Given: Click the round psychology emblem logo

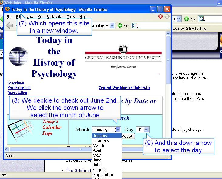Looking at the screenshot, I should (x=18, y=56).
